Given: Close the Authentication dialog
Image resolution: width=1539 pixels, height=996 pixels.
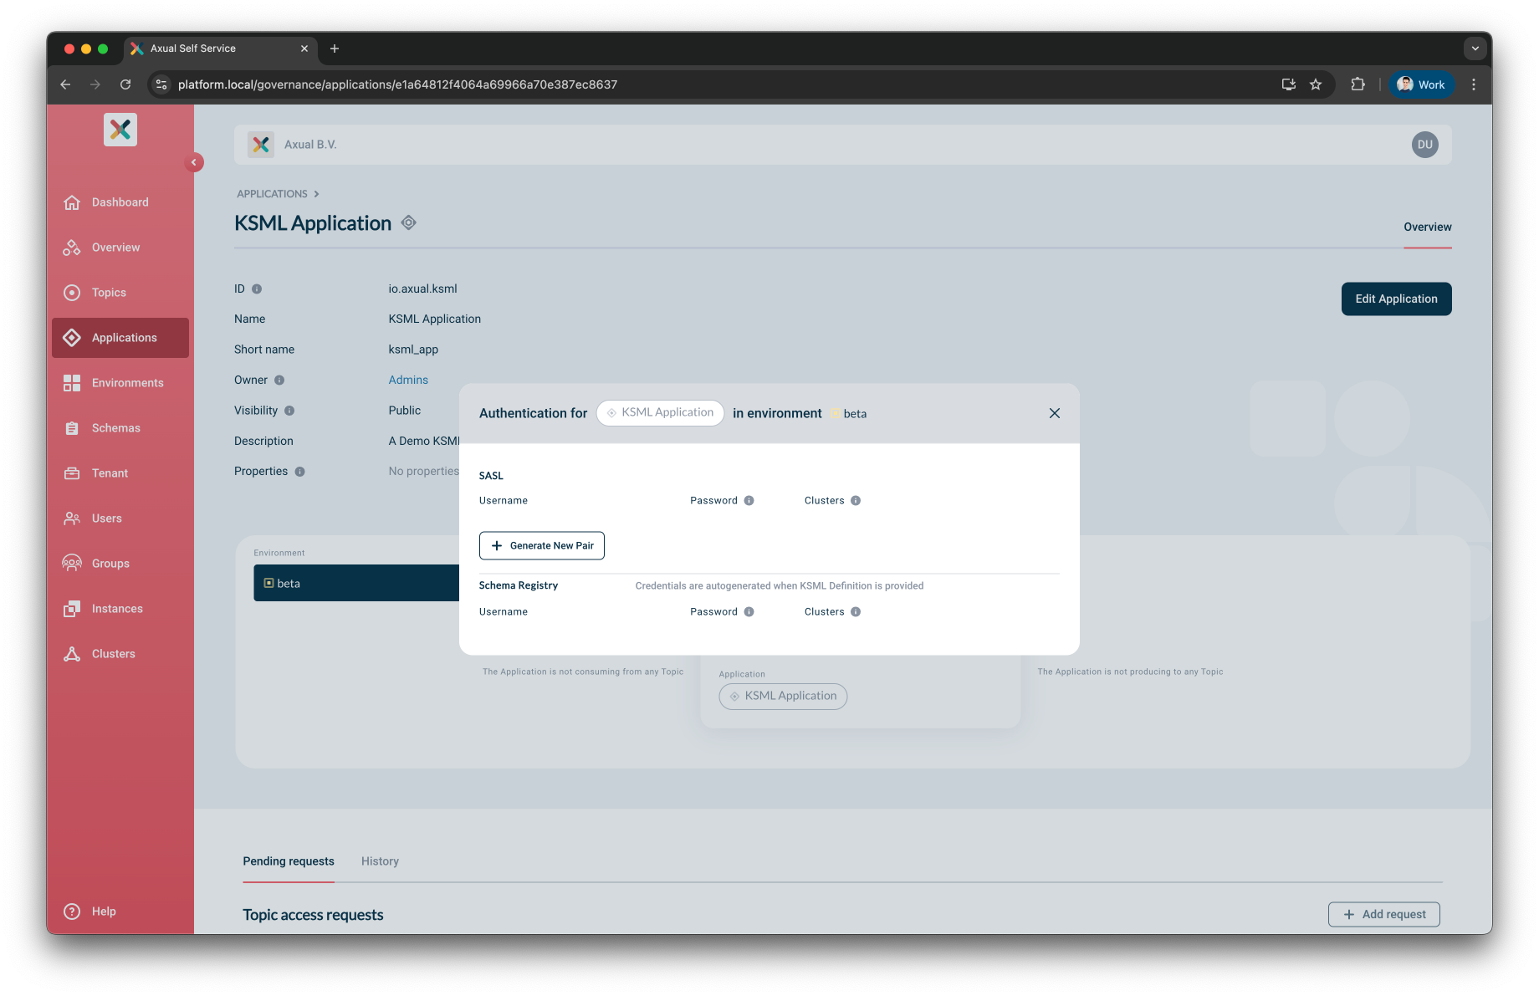Looking at the screenshot, I should (1054, 413).
